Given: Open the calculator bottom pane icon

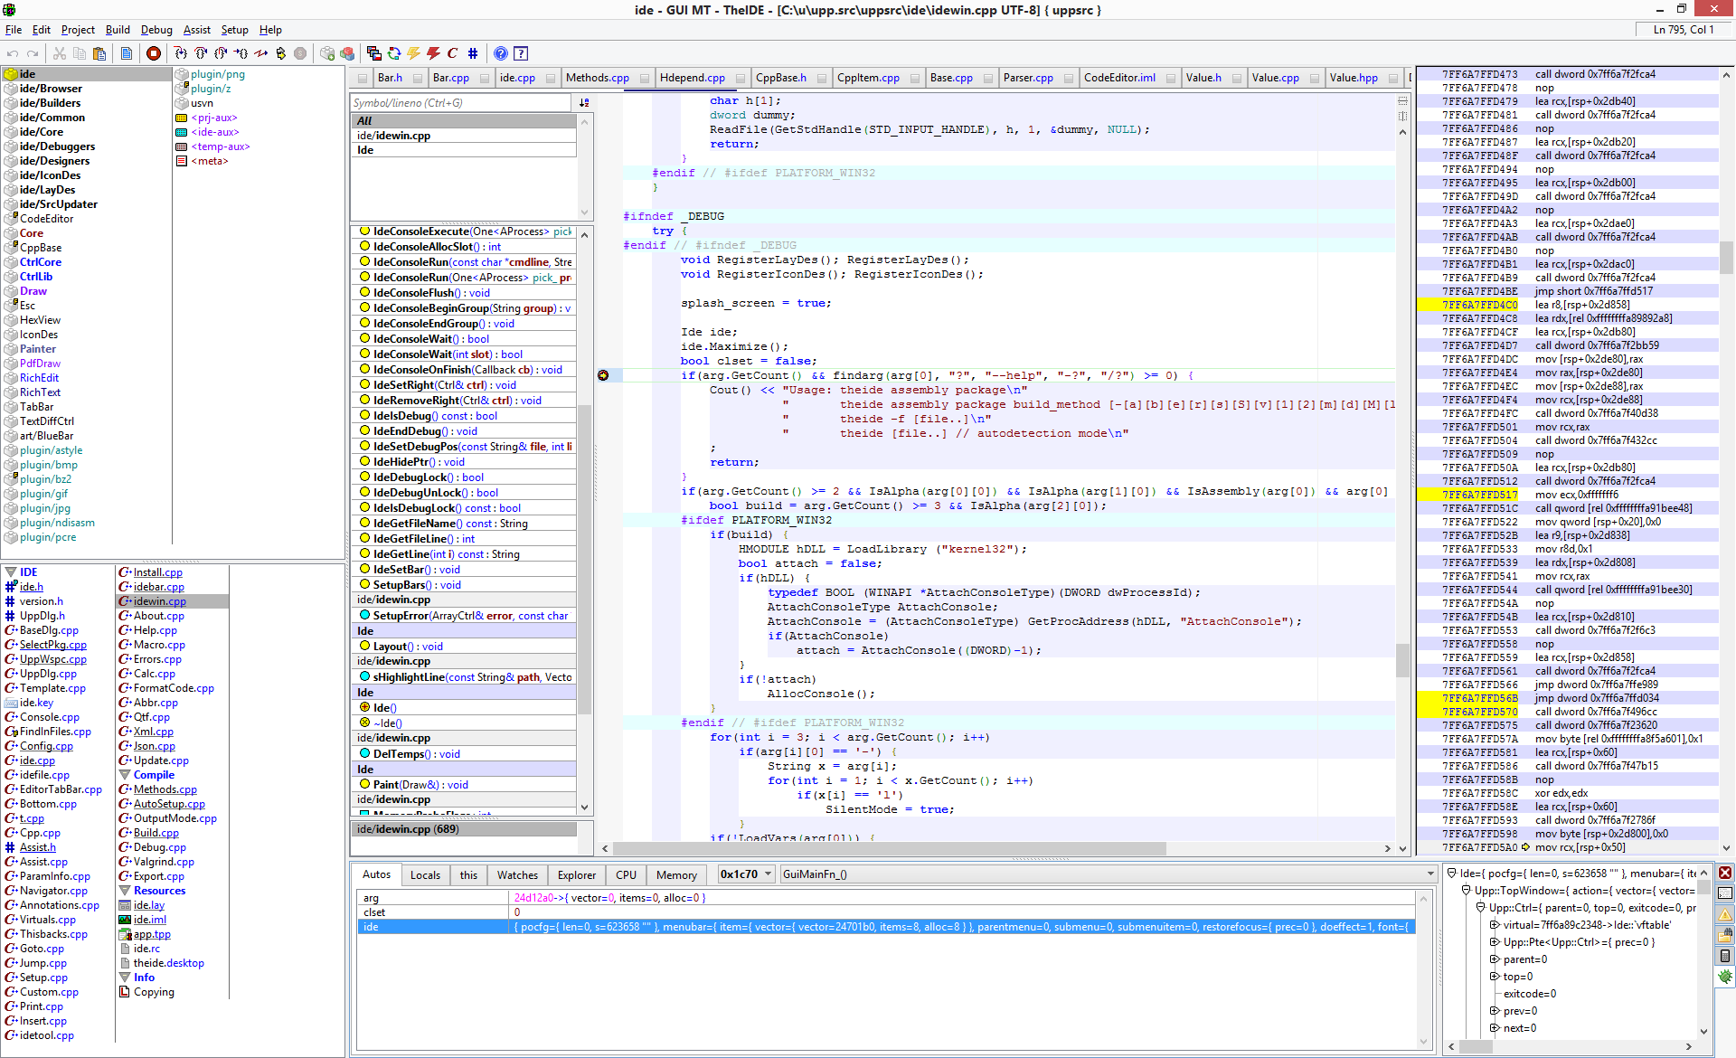Looking at the screenshot, I should [1725, 956].
